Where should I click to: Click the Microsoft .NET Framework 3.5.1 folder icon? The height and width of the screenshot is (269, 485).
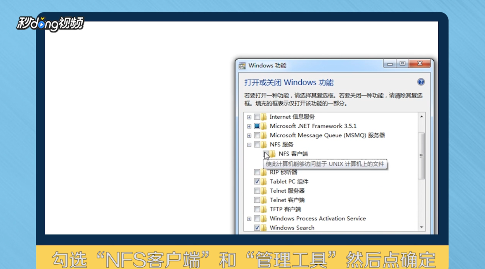point(264,126)
